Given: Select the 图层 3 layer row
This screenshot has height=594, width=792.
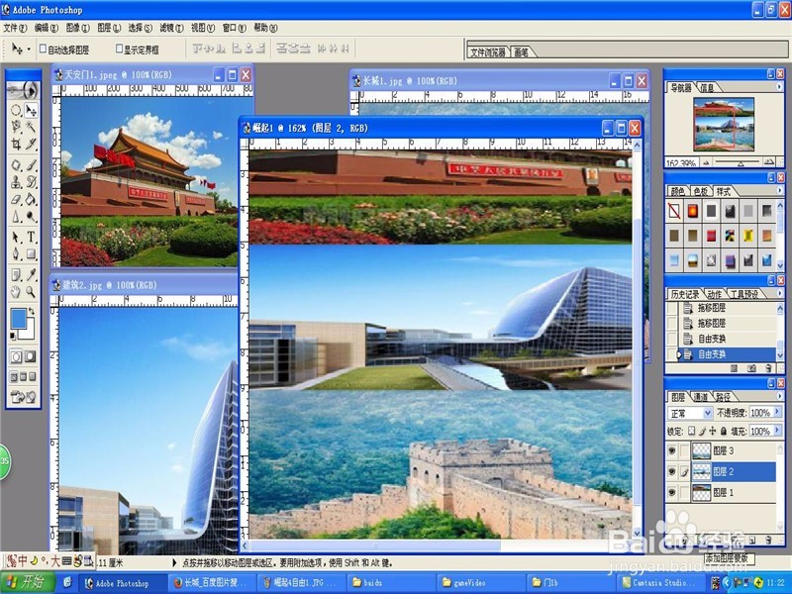Looking at the screenshot, I should pos(723,450).
